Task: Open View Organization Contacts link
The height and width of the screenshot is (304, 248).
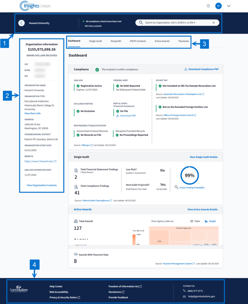Action: [x=41, y=185]
